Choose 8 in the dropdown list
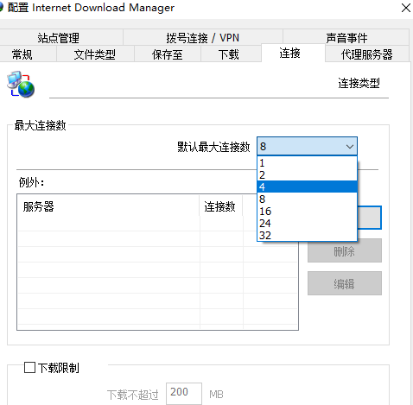 point(307,199)
